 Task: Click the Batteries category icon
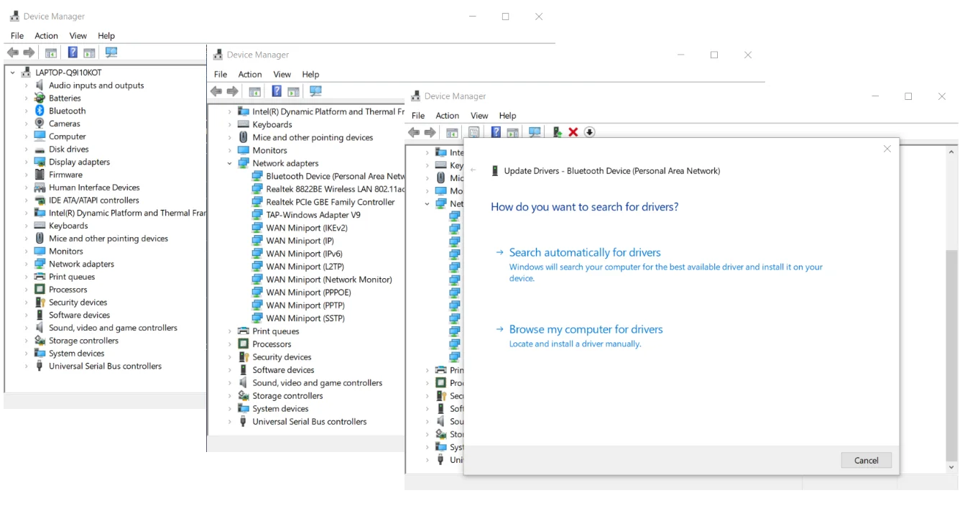40,98
